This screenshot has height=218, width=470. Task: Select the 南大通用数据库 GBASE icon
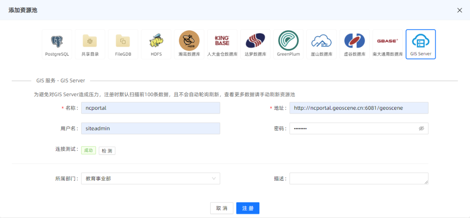point(388,44)
